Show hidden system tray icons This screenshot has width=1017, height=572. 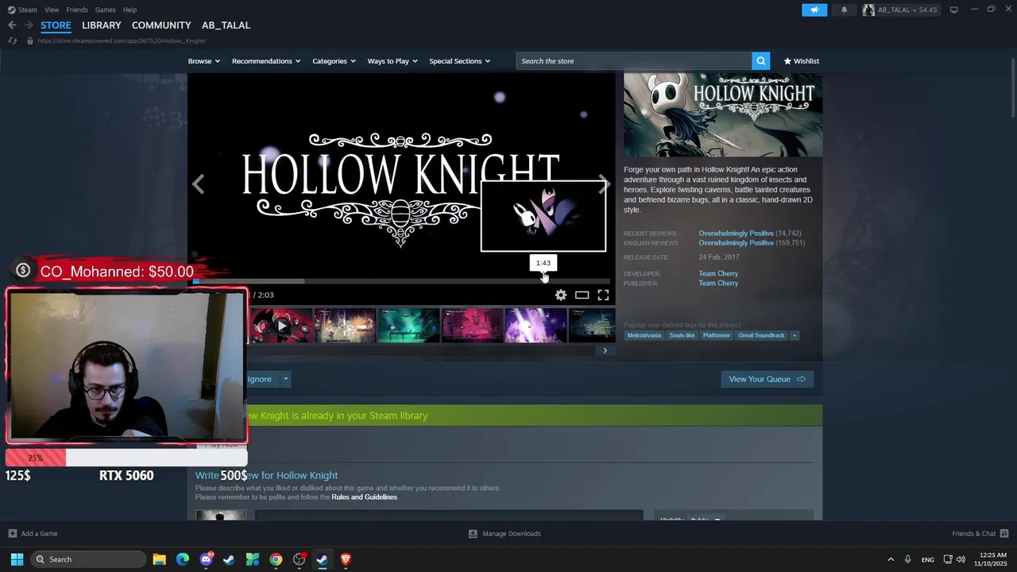click(891, 559)
